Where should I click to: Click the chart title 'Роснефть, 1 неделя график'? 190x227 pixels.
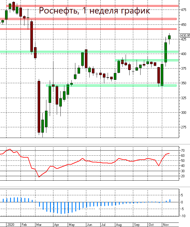coord(94,11)
